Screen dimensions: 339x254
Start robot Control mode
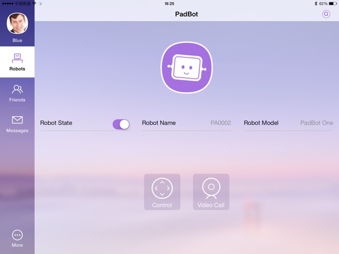pos(162,192)
